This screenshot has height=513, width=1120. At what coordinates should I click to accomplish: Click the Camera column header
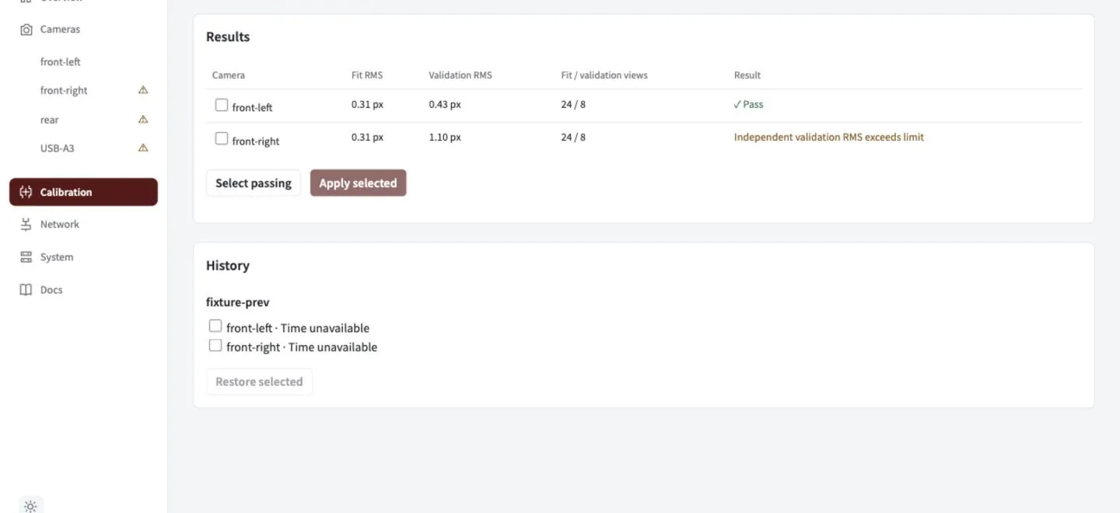click(229, 75)
